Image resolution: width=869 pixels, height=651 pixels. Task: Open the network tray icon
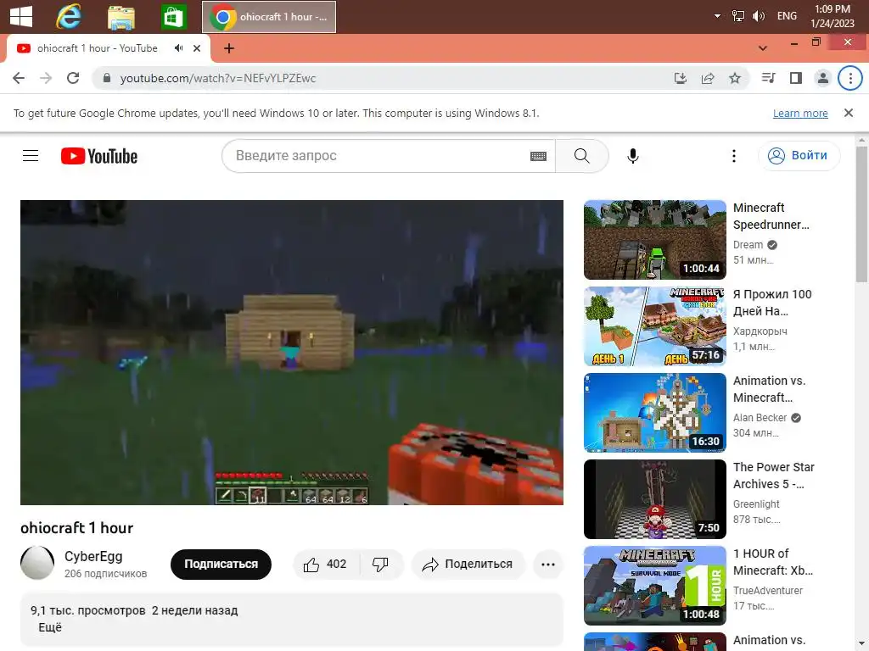(x=738, y=16)
